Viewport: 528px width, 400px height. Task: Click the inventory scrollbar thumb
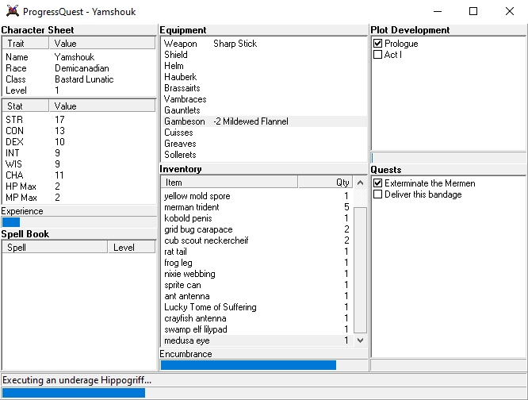point(360,270)
